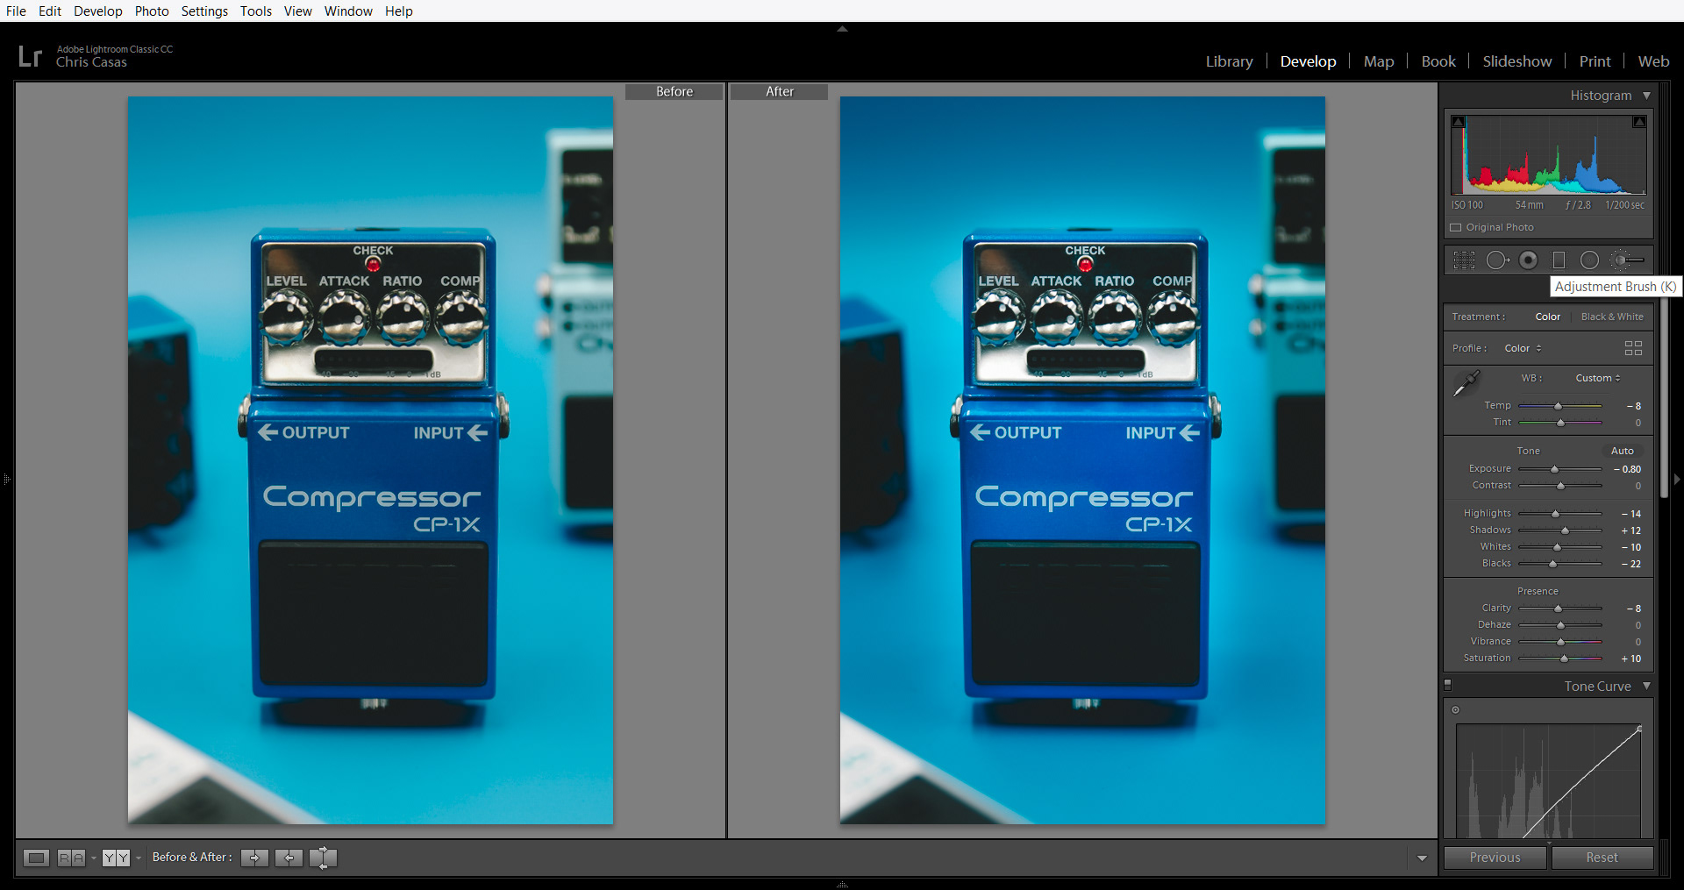Copy After settings to Before
The height and width of the screenshot is (890, 1684).
pyautogui.click(x=289, y=858)
